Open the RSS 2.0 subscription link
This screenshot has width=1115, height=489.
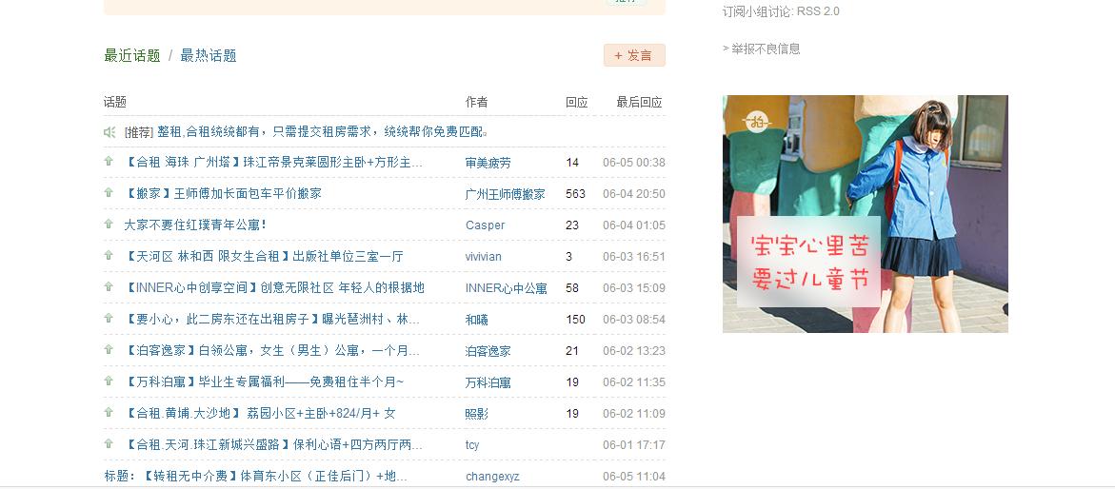[x=818, y=11]
